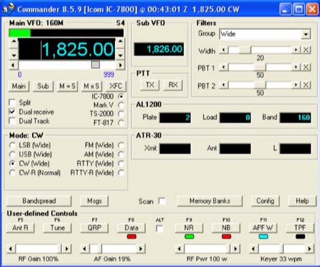Viewport: 320px width, 267px height.
Task: Enable the Split checkbox
Action: [12, 102]
